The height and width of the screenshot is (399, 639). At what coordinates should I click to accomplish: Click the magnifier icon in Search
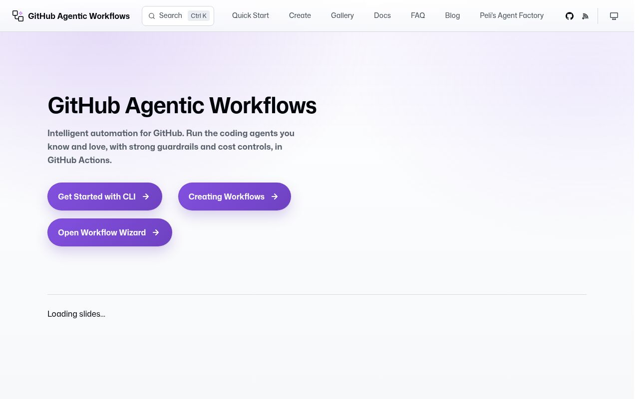(x=152, y=16)
